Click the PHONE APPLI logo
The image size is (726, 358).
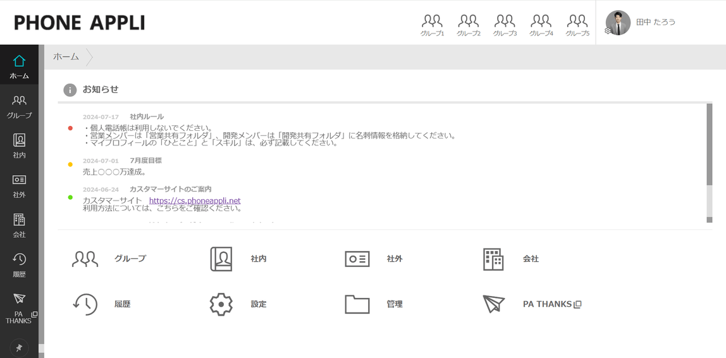coord(80,23)
